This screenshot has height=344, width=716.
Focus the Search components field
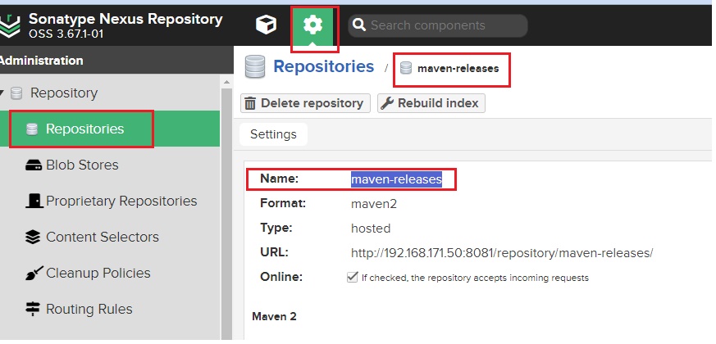point(443,25)
